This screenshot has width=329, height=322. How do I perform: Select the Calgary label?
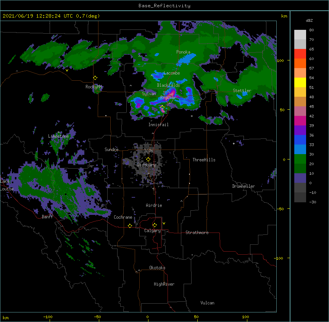153,231
